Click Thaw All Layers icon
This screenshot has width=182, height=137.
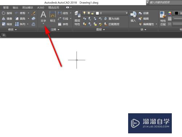95,24
